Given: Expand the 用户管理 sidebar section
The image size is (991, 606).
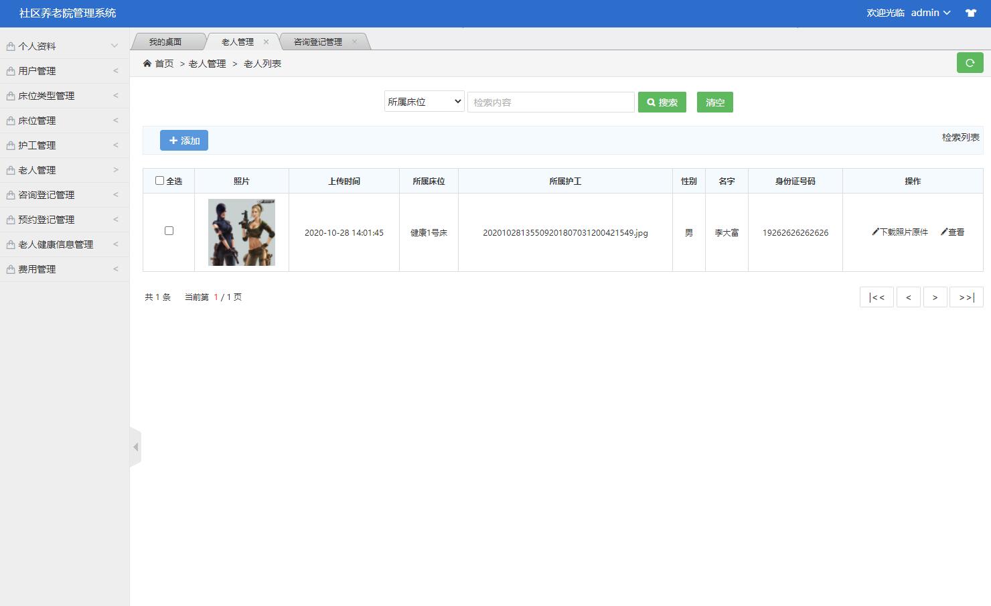Looking at the screenshot, I should pyautogui.click(x=64, y=70).
